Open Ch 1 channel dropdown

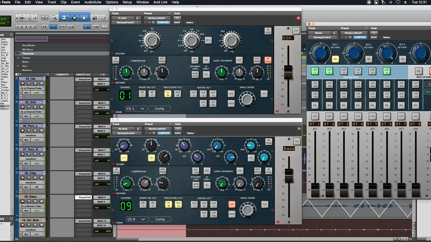(135, 109)
